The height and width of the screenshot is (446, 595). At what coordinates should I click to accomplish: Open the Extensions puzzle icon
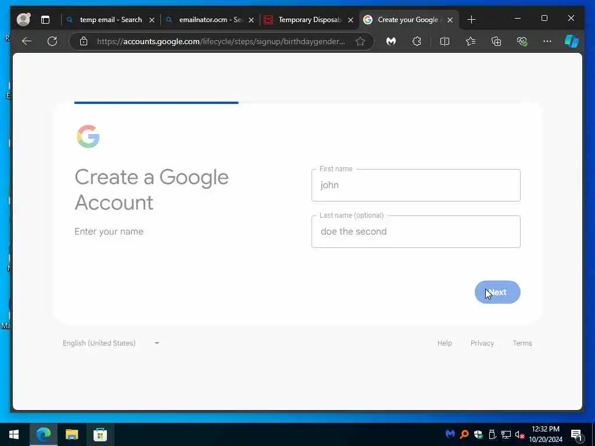(x=417, y=41)
